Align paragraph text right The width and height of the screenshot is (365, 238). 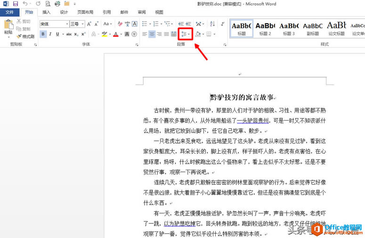point(159,34)
